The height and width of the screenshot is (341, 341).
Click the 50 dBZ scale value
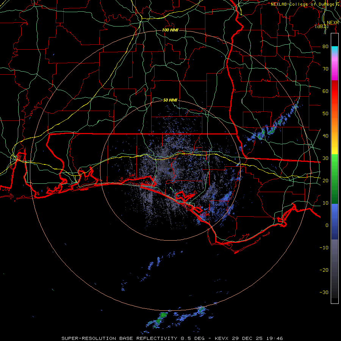[x=325, y=114]
